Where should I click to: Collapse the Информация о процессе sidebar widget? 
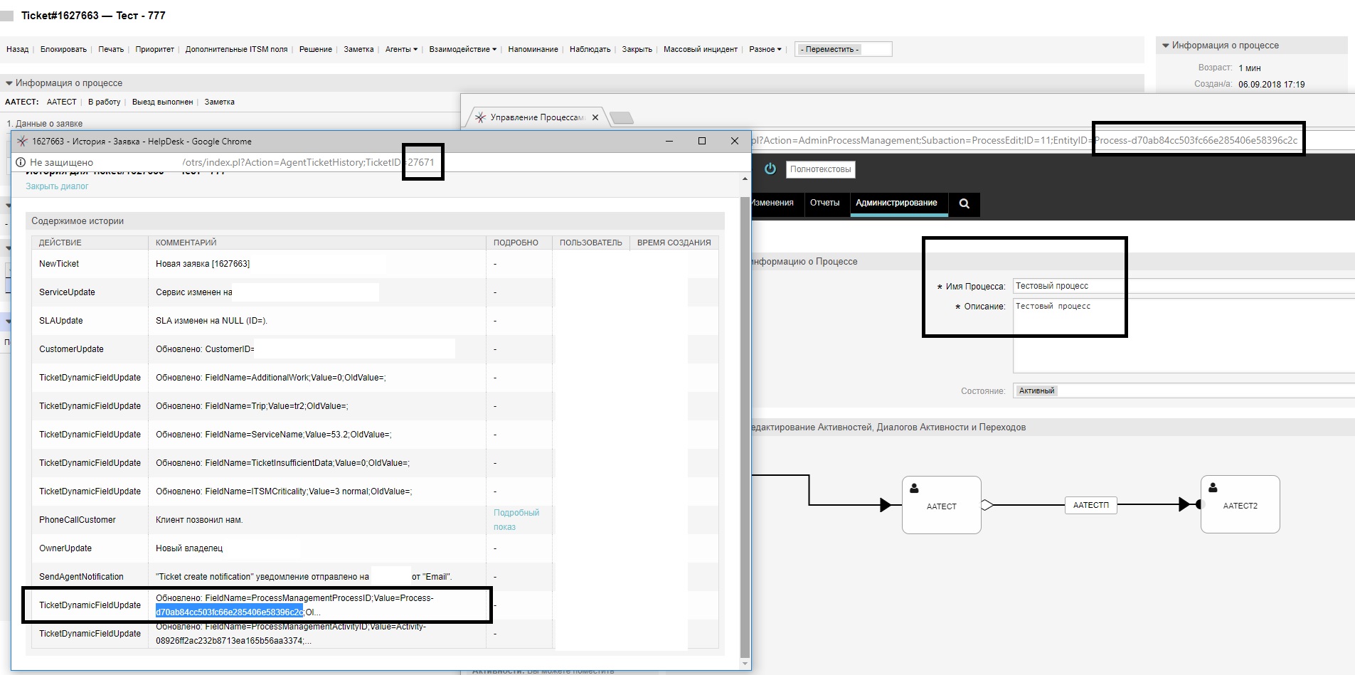pos(1166,46)
